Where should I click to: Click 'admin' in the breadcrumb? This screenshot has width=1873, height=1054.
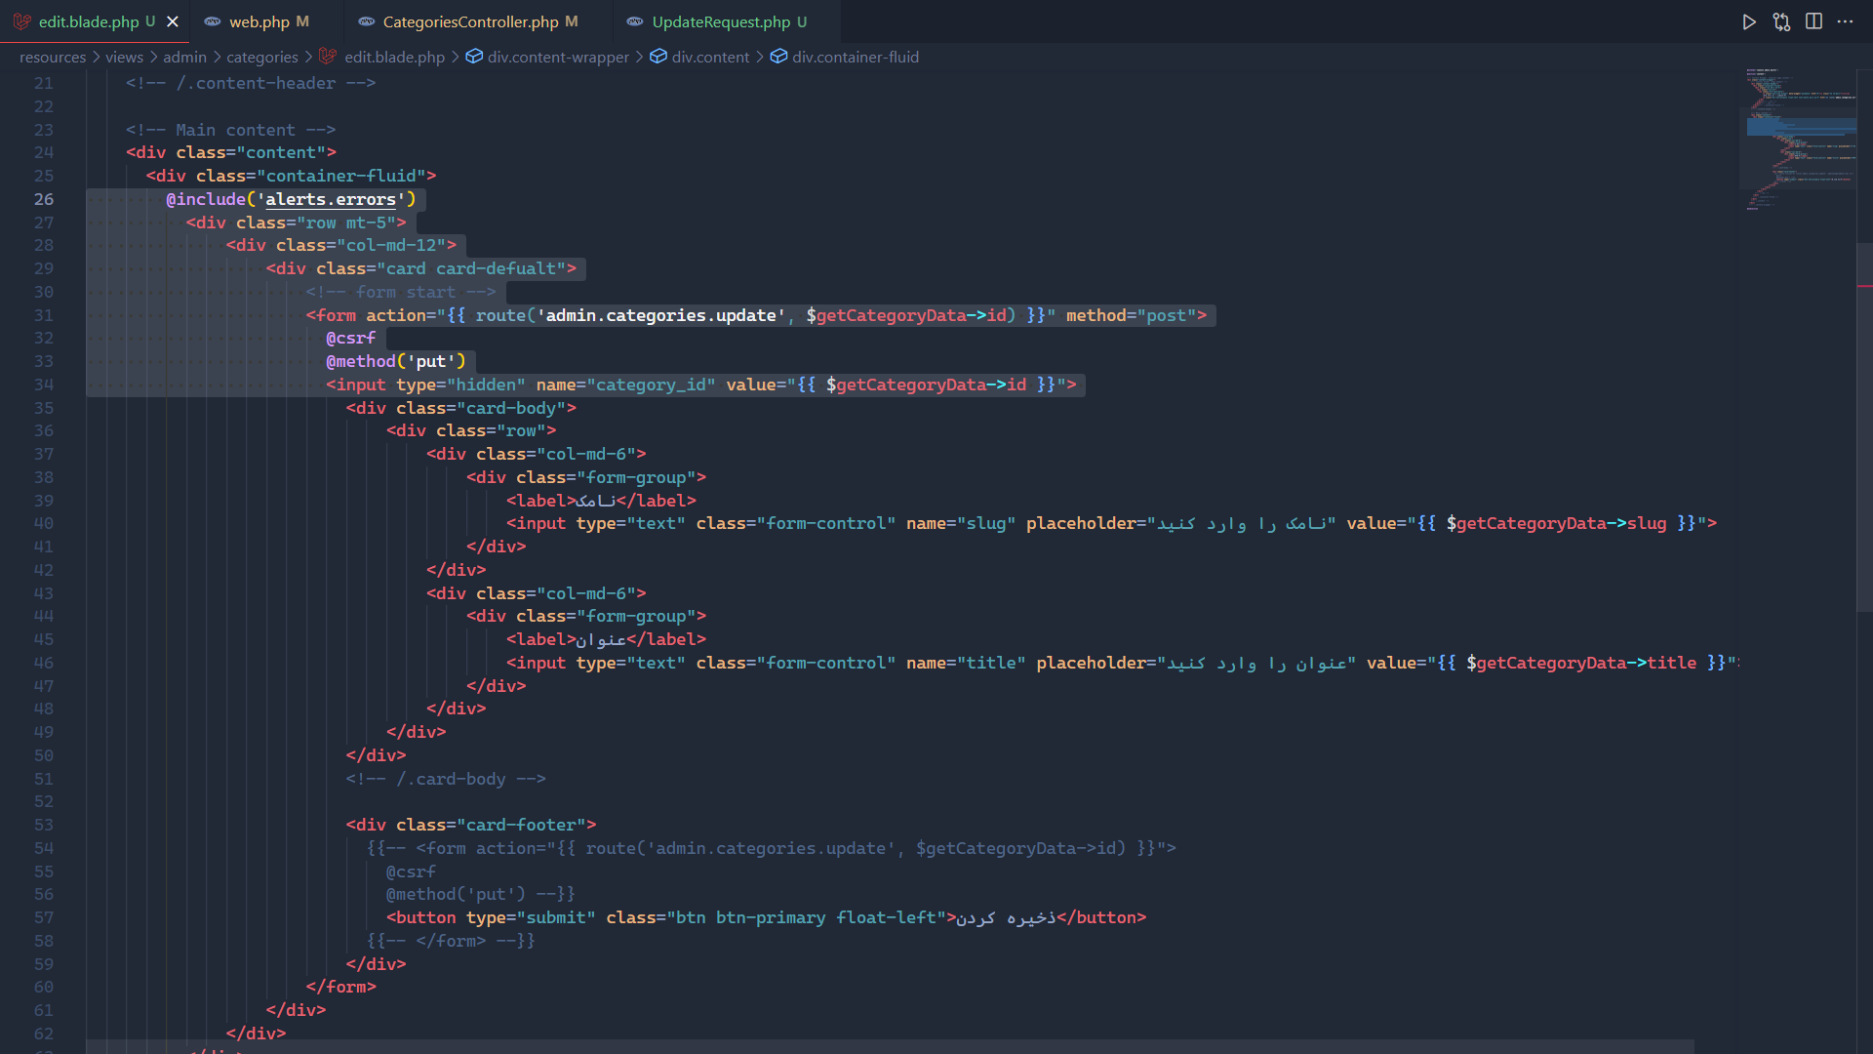pyautogui.click(x=184, y=58)
